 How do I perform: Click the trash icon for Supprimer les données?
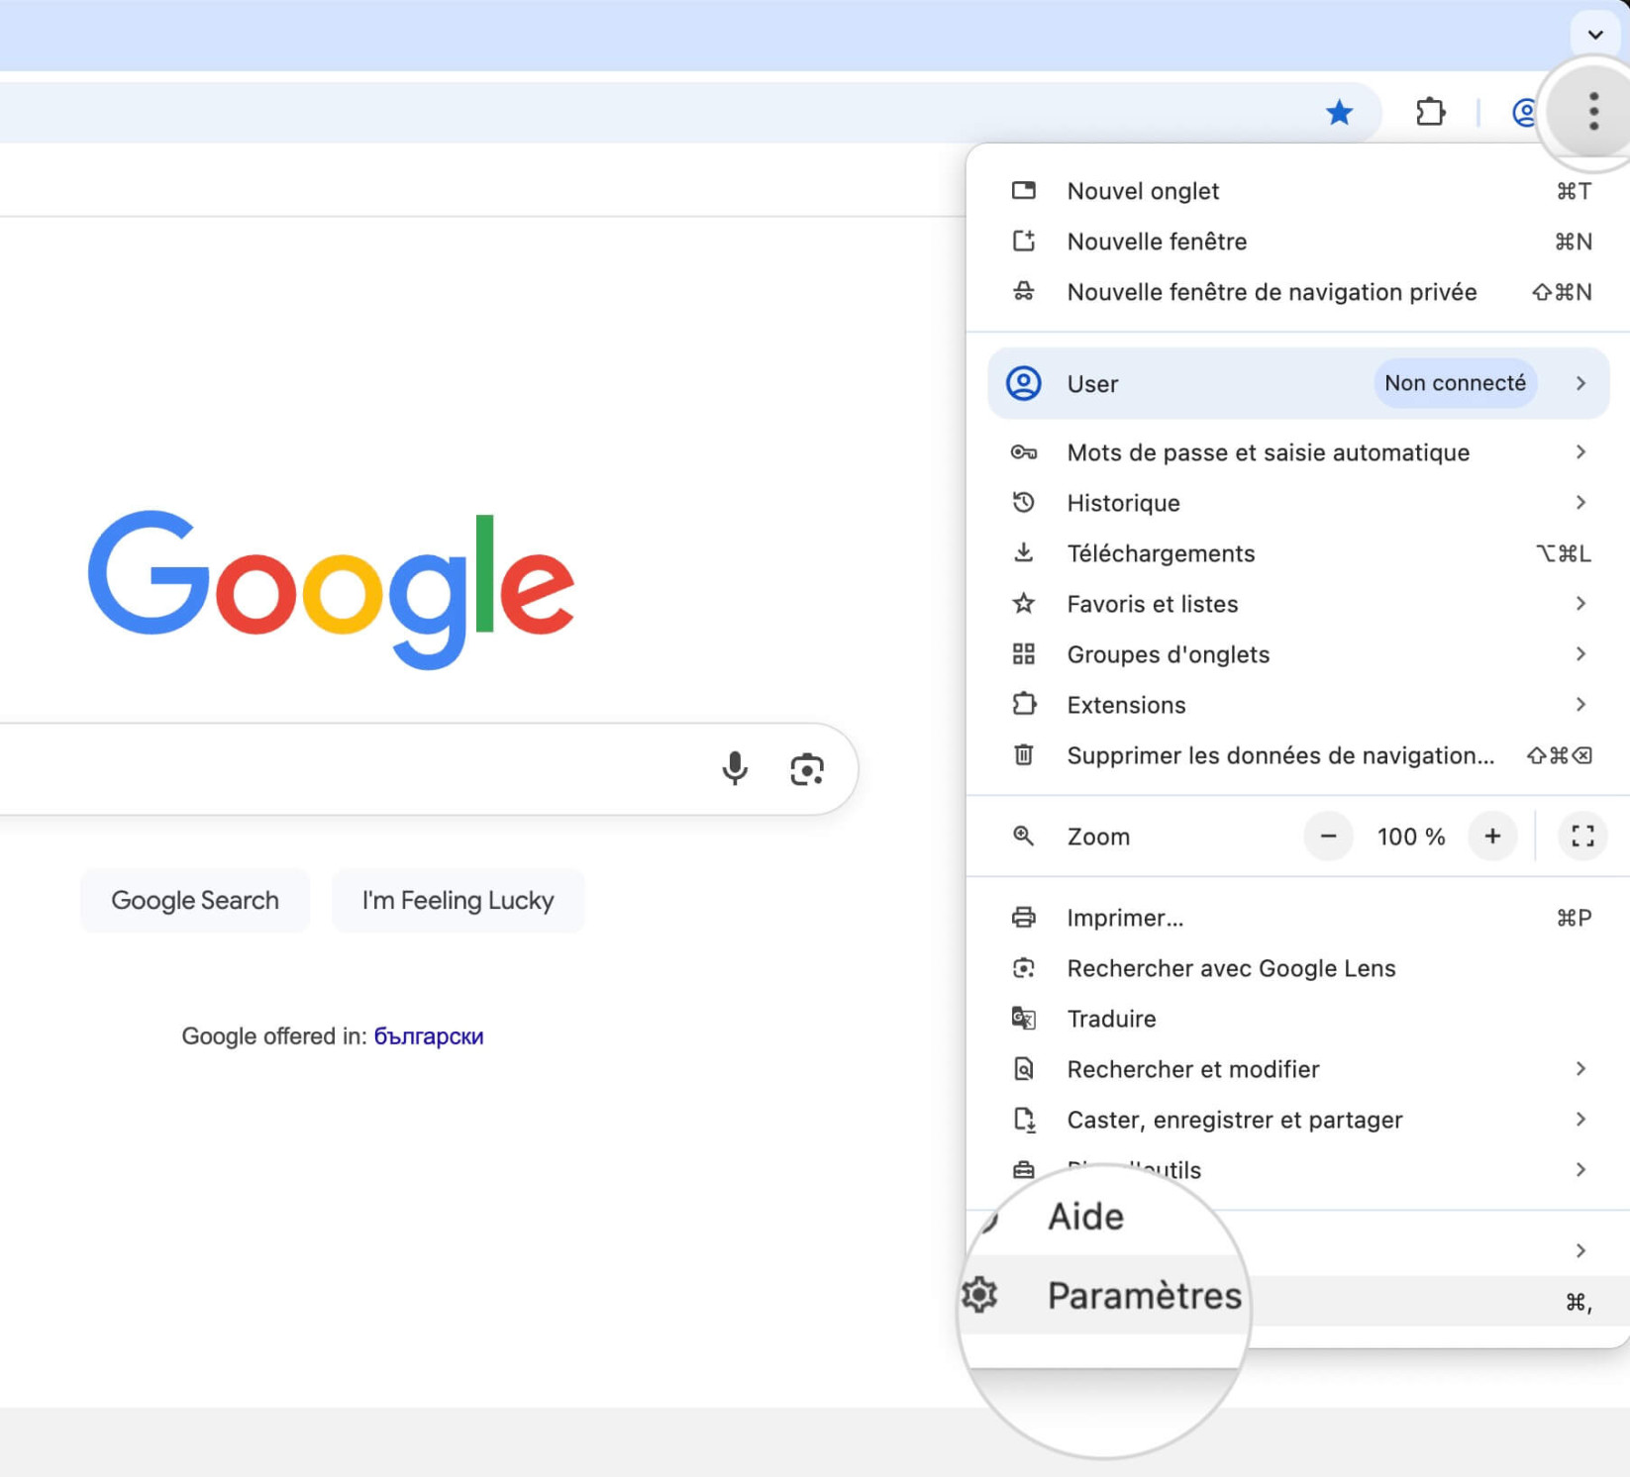1024,755
